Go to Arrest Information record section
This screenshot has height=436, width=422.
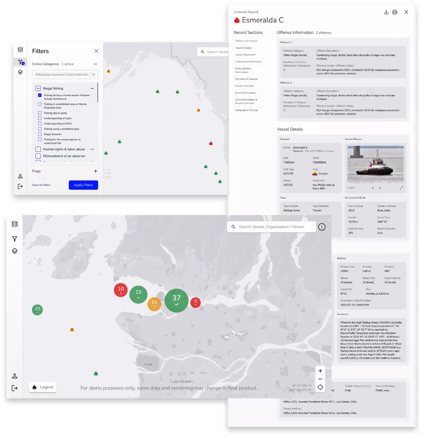[x=245, y=93]
